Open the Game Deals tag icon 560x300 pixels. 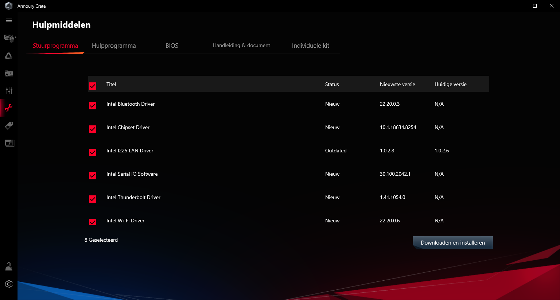[9, 125]
